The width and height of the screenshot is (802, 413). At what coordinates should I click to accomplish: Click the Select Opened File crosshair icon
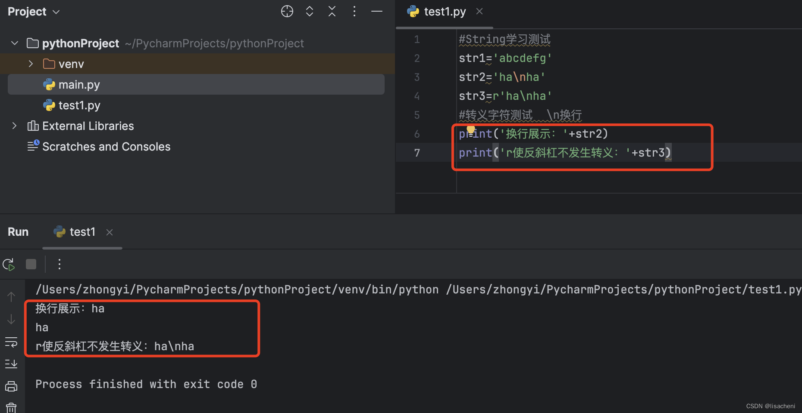tap(287, 12)
